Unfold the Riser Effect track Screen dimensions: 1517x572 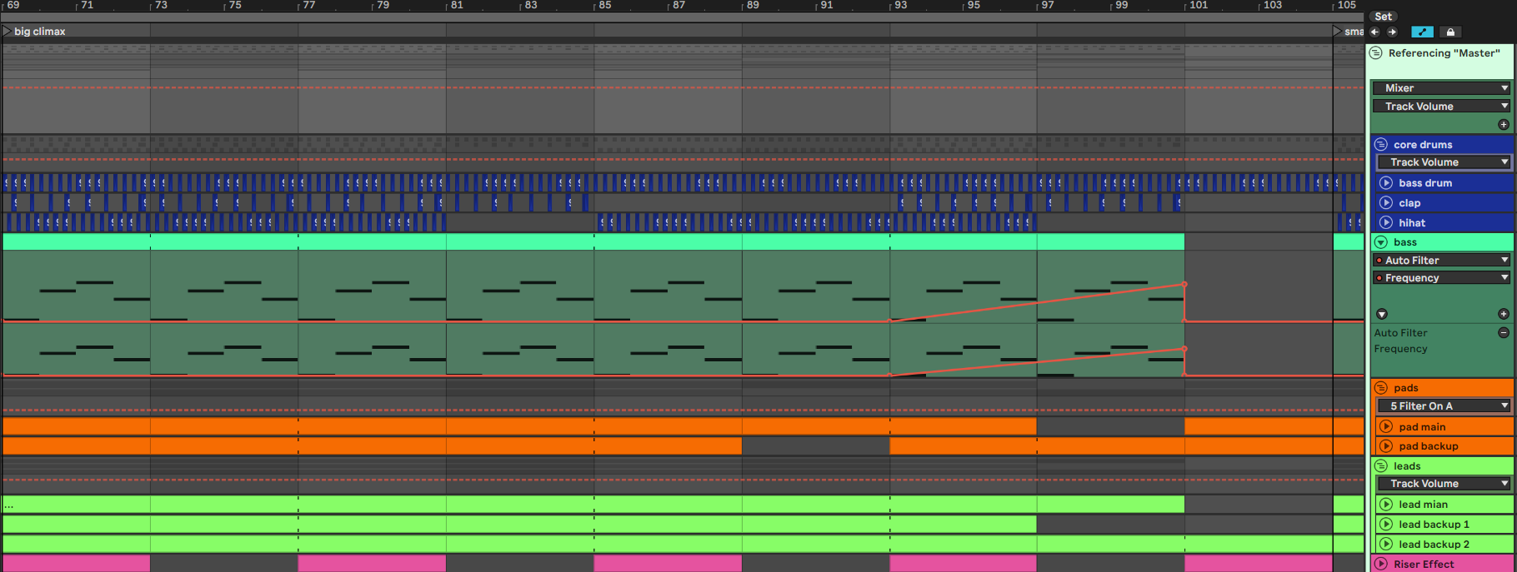(x=1381, y=565)
